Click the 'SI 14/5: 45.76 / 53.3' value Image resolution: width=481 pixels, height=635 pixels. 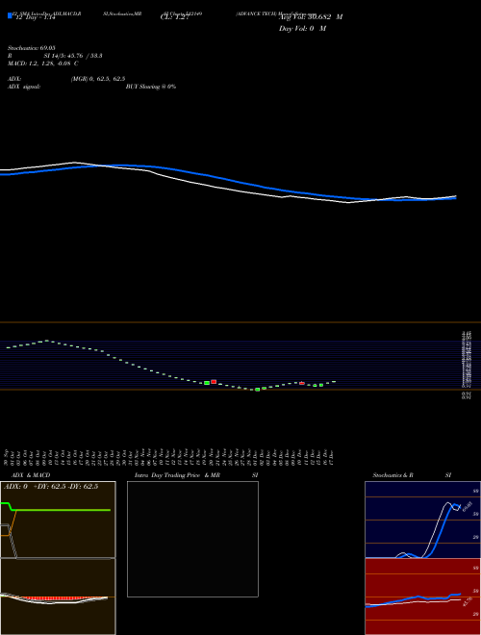click(73, 56)
